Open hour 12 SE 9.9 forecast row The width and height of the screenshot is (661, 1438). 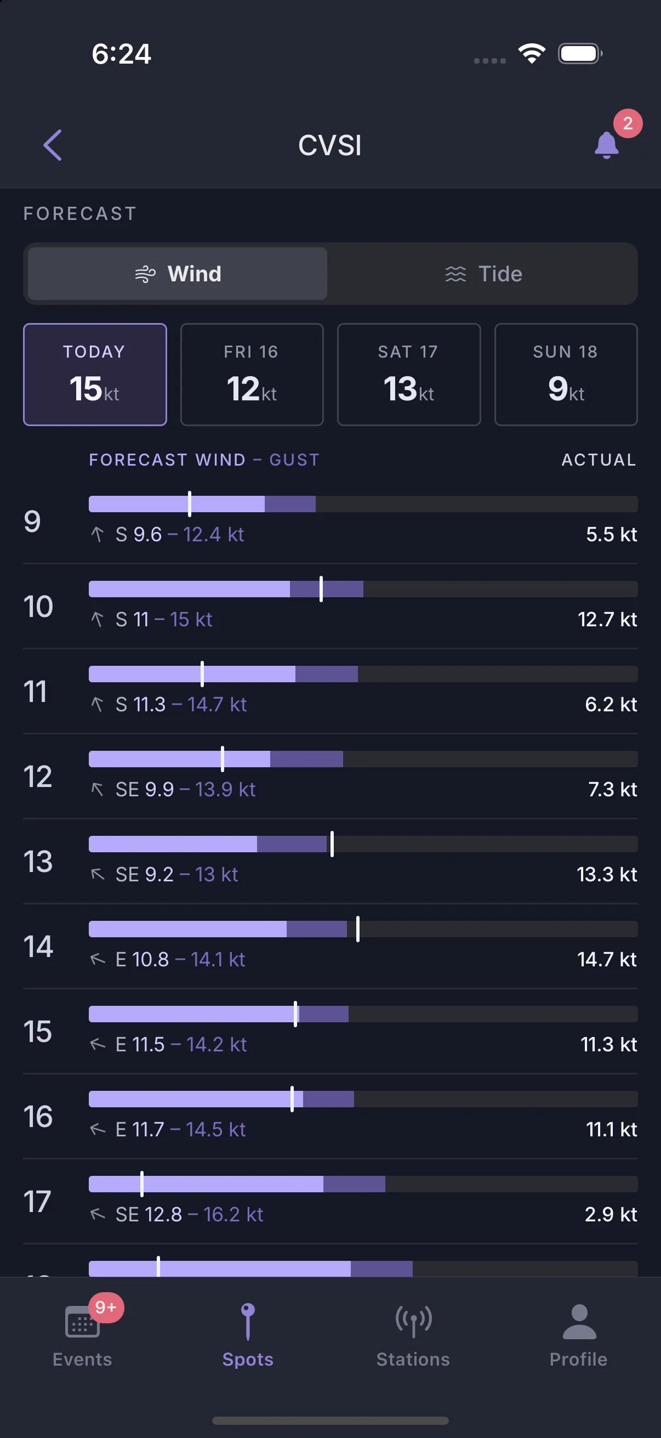pyautogui.click(x=330, y=776)
